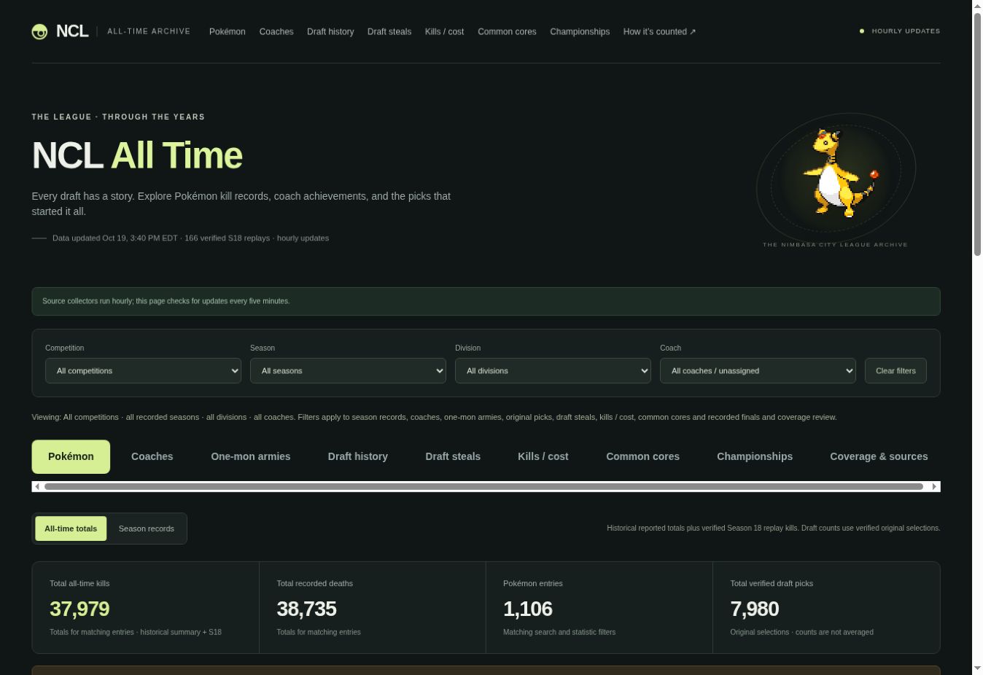Click the NCL logo icon
The image size is (983, 675).
coord(39,31)
